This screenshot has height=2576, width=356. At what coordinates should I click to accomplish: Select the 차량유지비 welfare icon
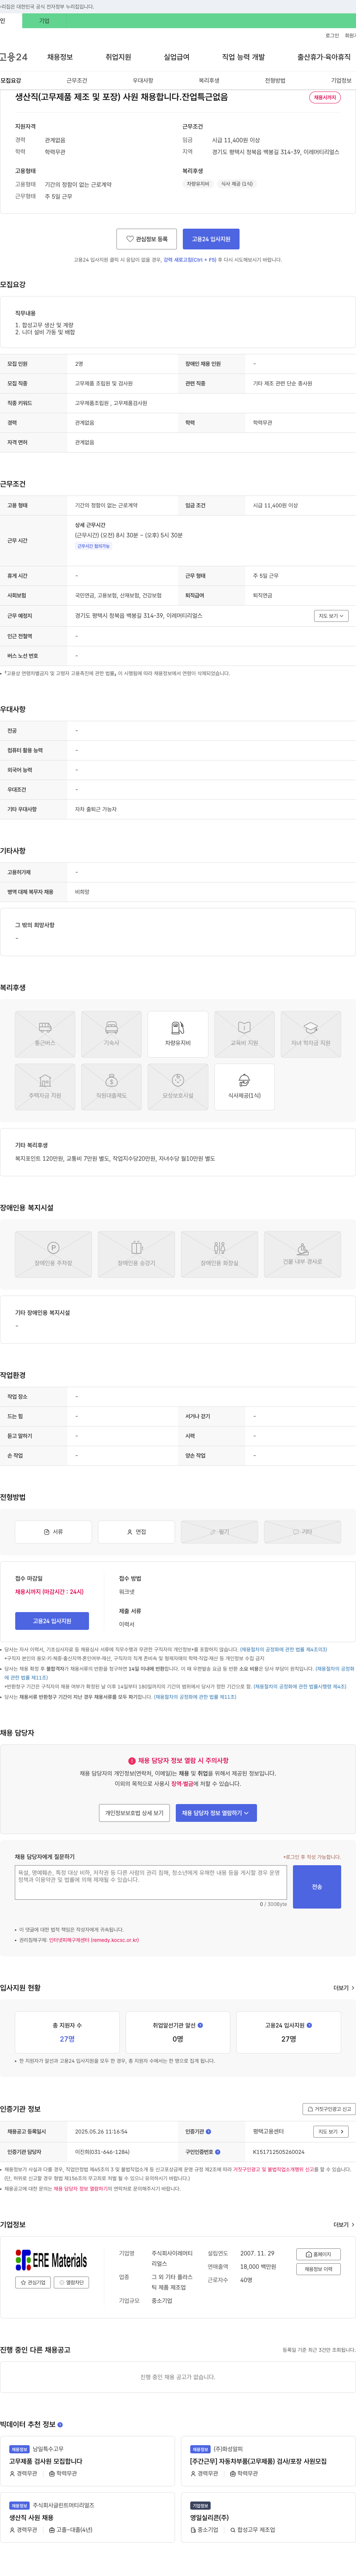coord(178,1034)
